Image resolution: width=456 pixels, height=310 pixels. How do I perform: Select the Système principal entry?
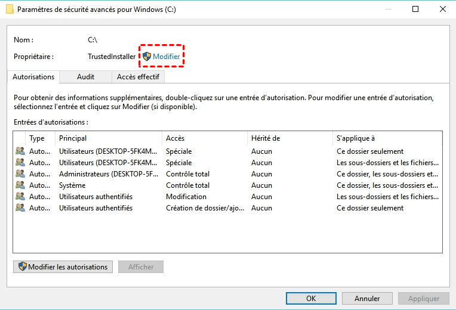[x=72, y=185]
